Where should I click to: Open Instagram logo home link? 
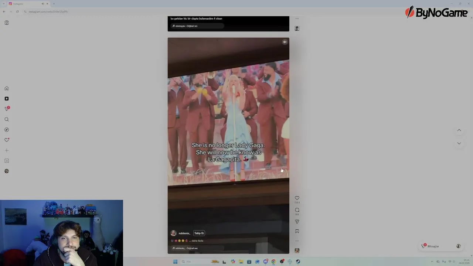(x=7, y=23)
